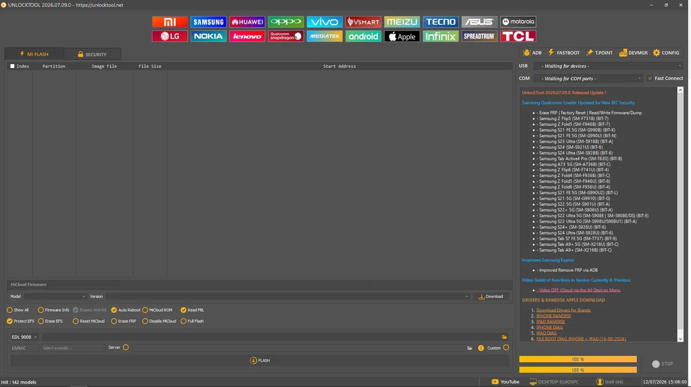Open the FASTBOOT tools menu
Screen dimensions: 691x387
coord(564,53)
